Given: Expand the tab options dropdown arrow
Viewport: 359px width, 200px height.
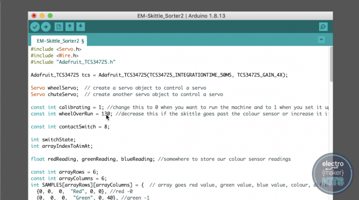Looking at the screenshot, I should pyautogui.click(x=322, y=40).
